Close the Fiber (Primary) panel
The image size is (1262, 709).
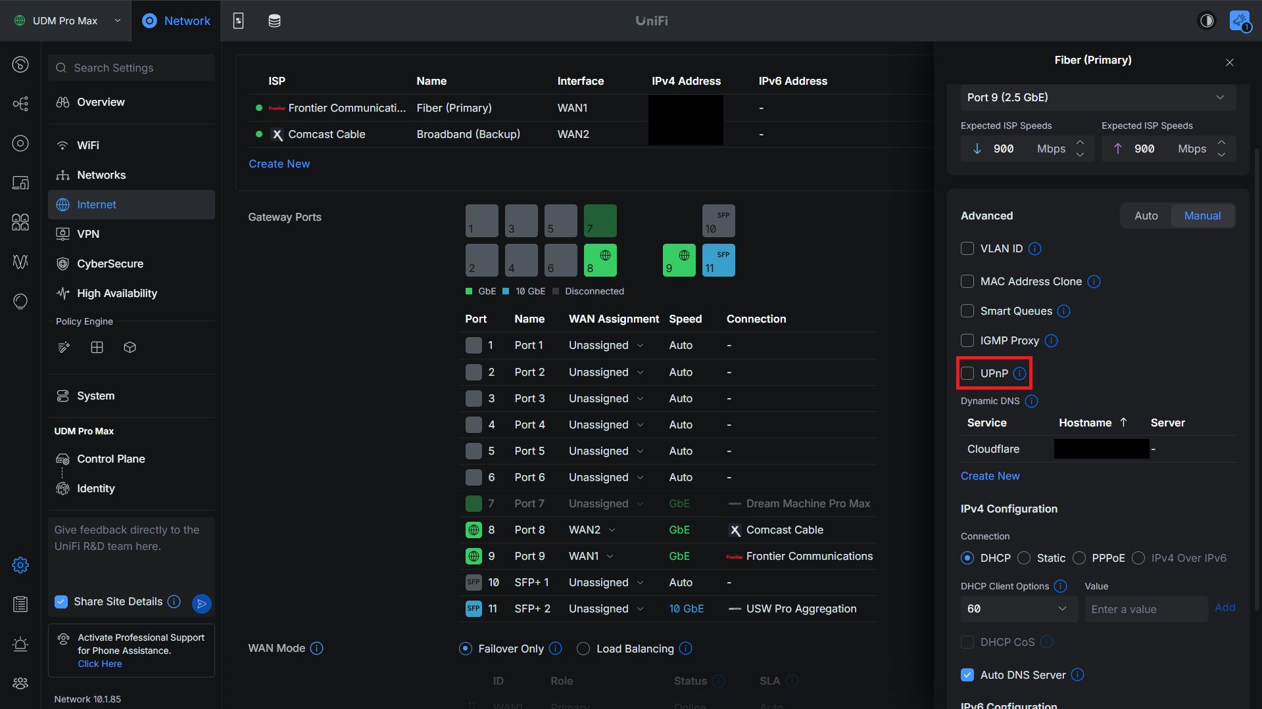(x=1229, y=62)
